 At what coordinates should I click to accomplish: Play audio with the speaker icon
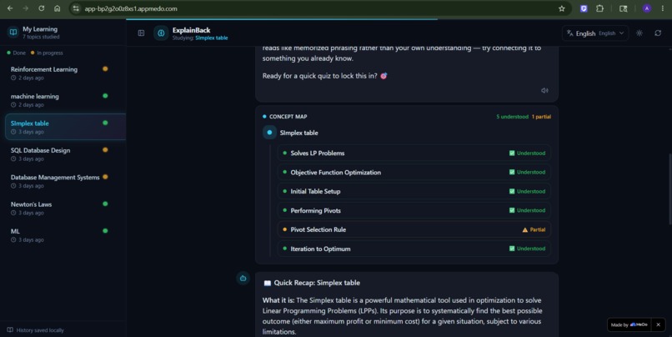pos(544,90)
